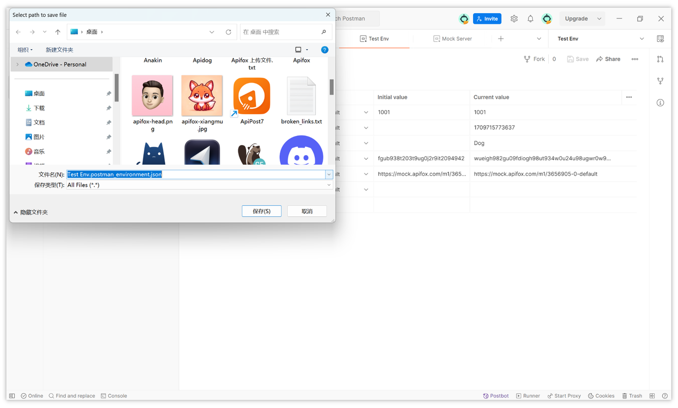The width and height of the screenshot is (678, 408).
Task: Open the tab list dropdown chevron
Action: tap(539, 39)
